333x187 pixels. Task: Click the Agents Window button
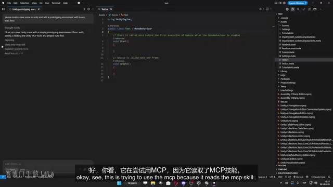point(298,3)
